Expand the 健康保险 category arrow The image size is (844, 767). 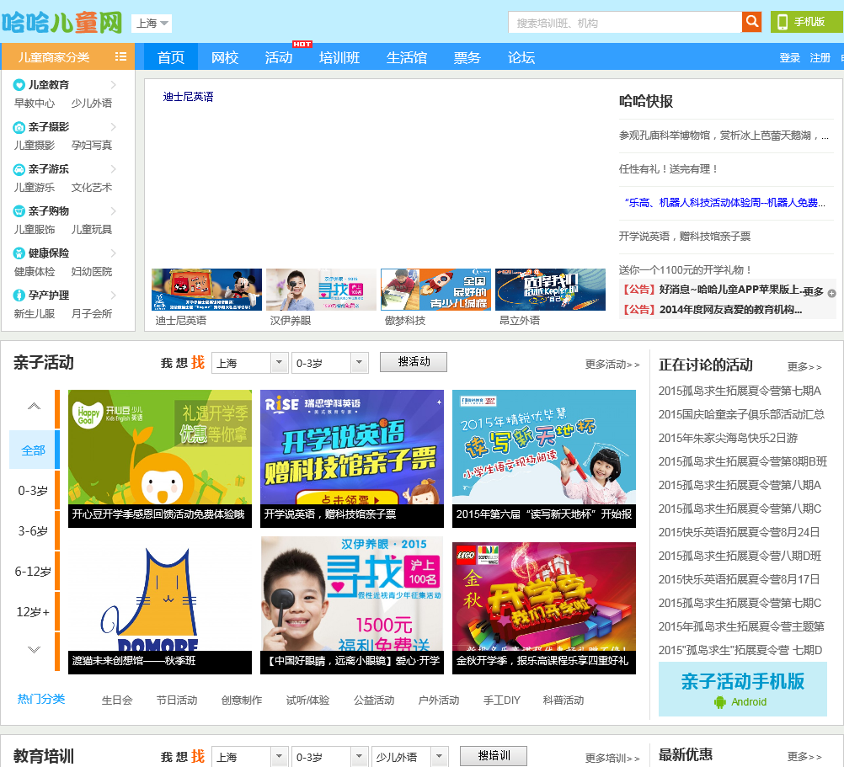[x=113, y=253]
